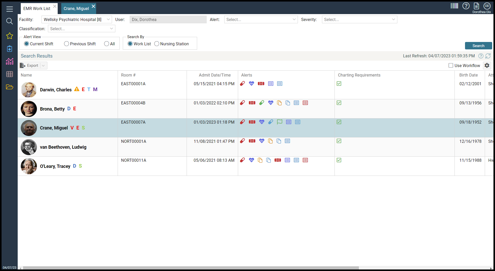Click green flag alert for Crane, Miguel

[279, 122]
